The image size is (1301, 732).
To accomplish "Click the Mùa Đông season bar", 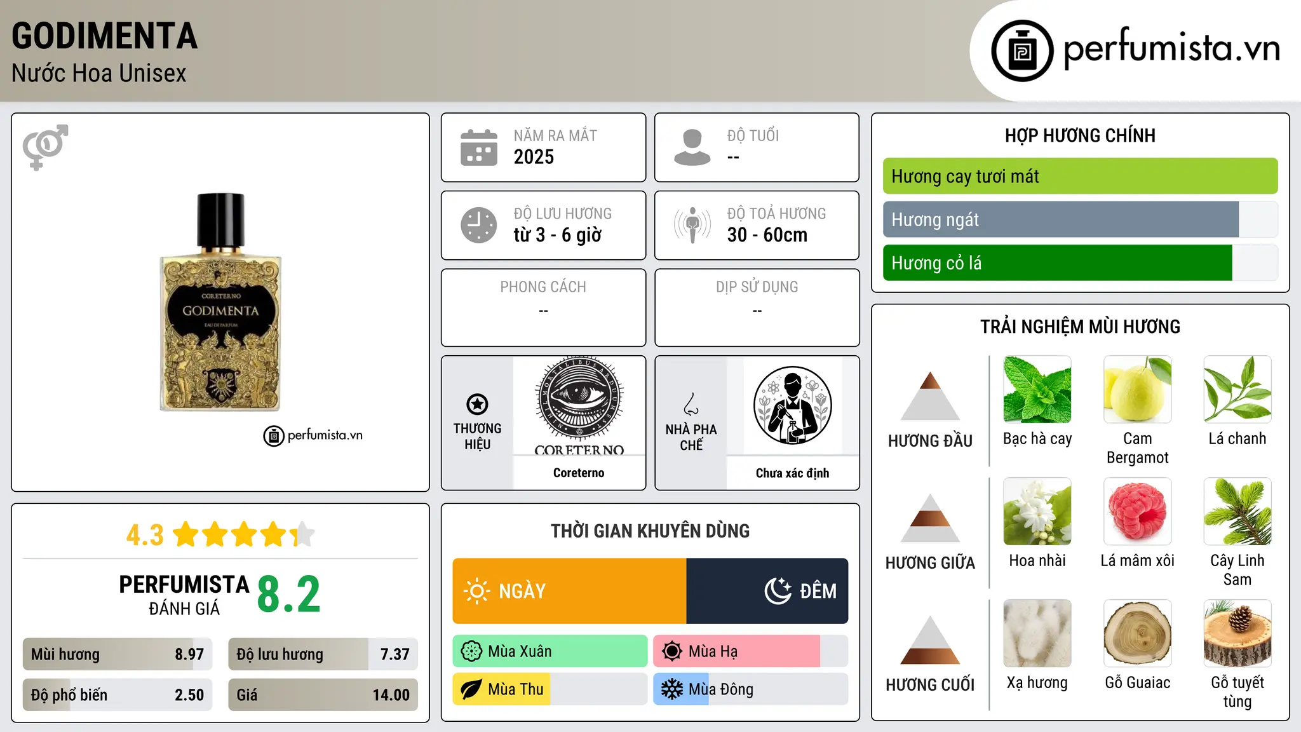I will (750, 689).
